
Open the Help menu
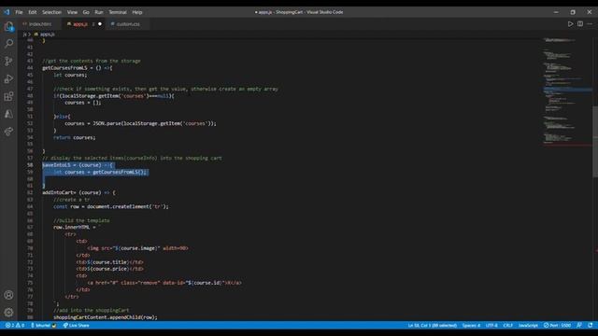137,12
